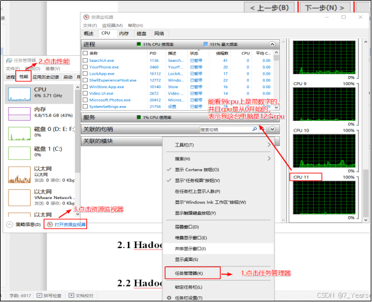Open the 文件(F) menu in Resource Monitor

coord(90,25)
